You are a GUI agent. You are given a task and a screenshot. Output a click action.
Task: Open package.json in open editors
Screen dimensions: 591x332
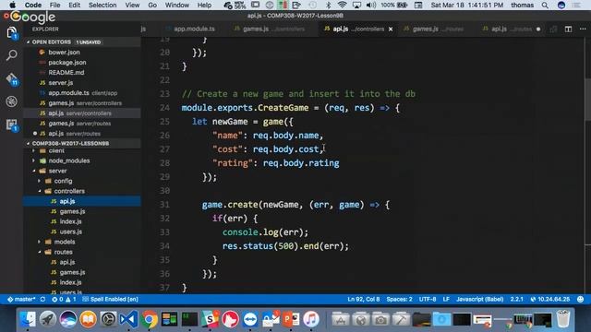[x=66, y=63]
